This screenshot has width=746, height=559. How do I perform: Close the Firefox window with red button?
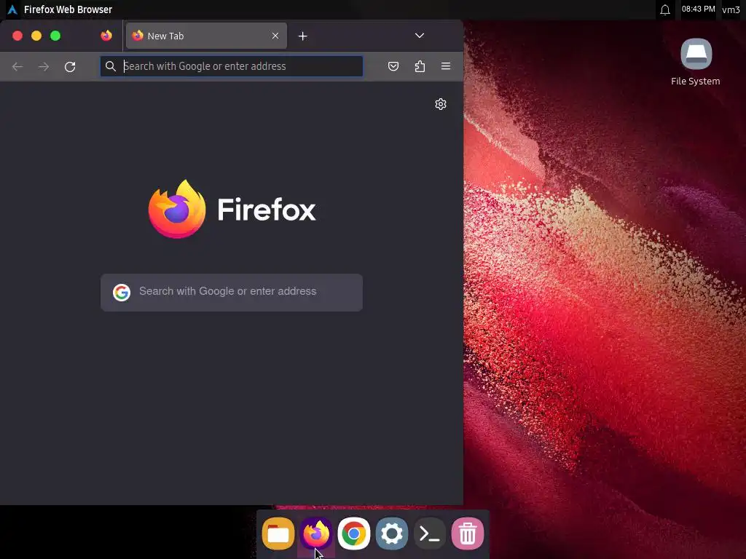[x=17, y=36]
